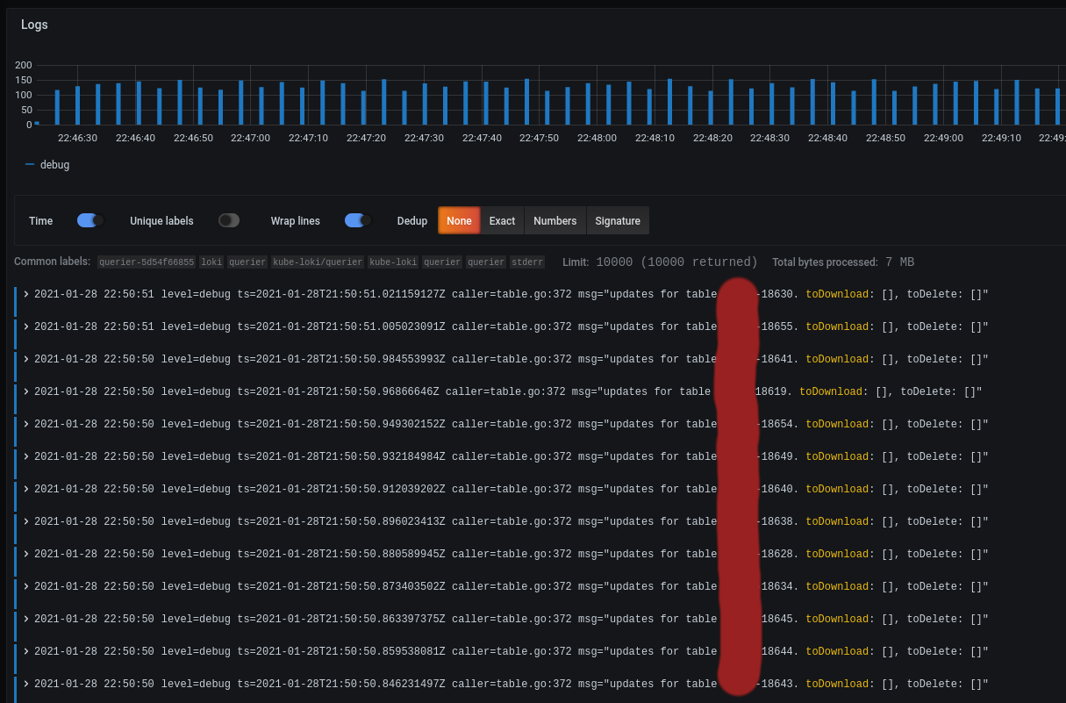Select the None dedup option
Viewport: 1066px width, 703px height.
pos(459,220)
